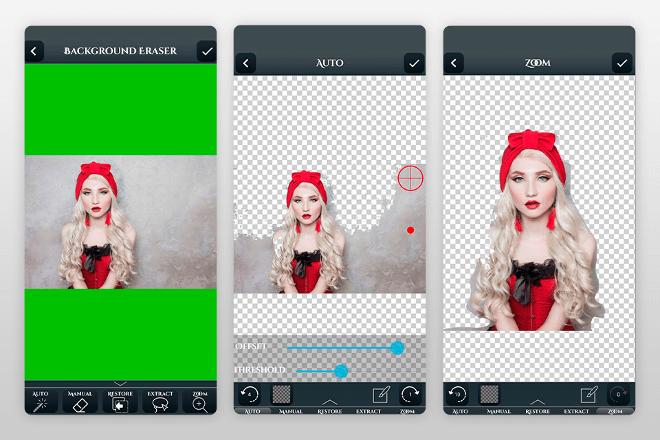Switch to Extract tab on Auto screen

point(368,411)
